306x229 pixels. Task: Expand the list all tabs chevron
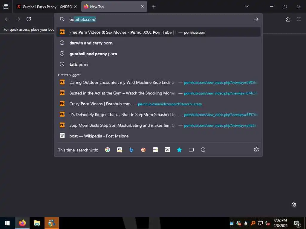247,7
